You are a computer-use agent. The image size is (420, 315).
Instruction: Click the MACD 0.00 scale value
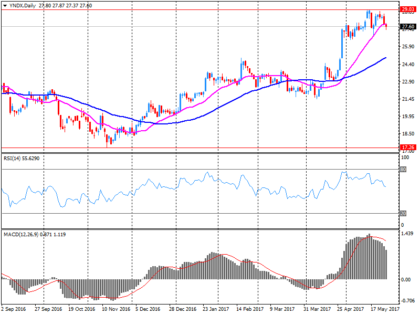pyautogui.click(x=406, y=280)
